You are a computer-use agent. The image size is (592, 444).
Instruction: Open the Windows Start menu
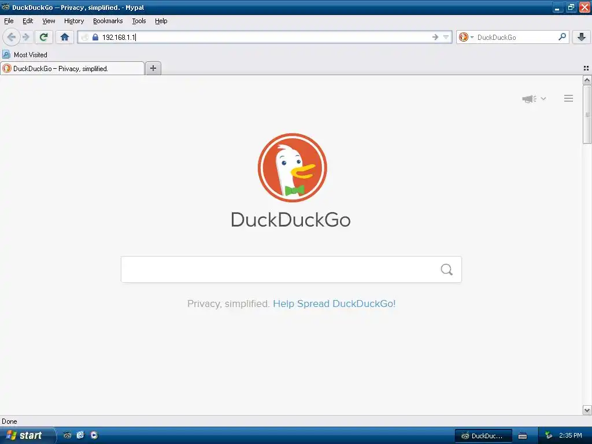click(27, 435)
